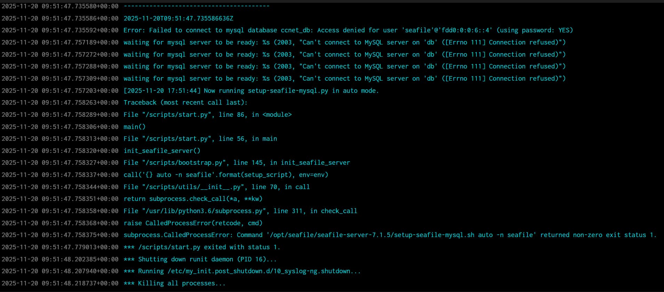Click the 'Traceback (most recent call last)' line
This screenshot has width=664, height=292.
click(185, 103)
